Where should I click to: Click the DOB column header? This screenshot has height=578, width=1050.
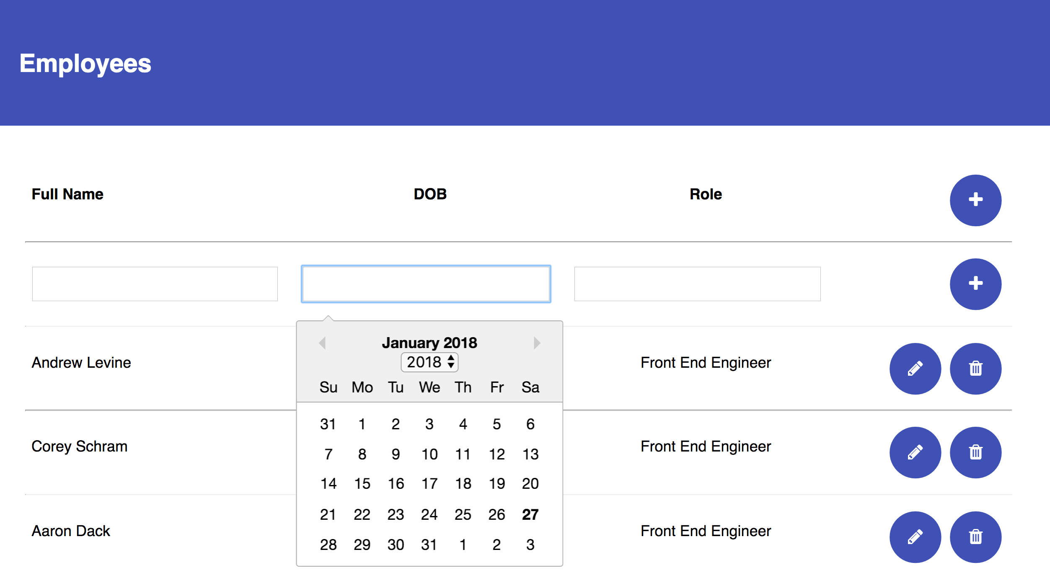coord(430,194)
